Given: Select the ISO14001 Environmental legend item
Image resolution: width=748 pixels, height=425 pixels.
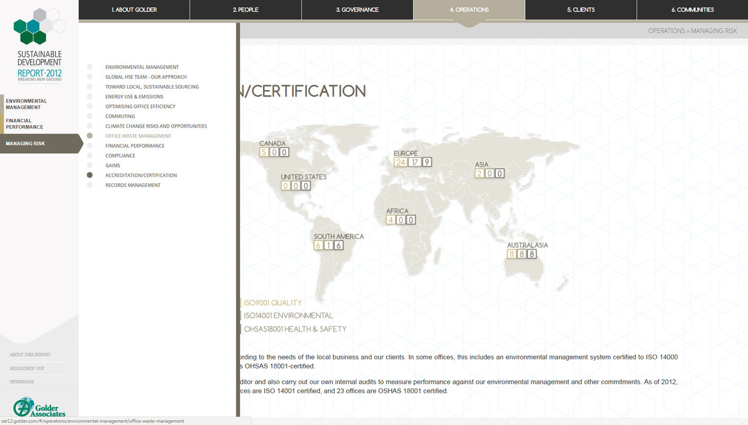Looking at the screenshot, I should 288,316.
